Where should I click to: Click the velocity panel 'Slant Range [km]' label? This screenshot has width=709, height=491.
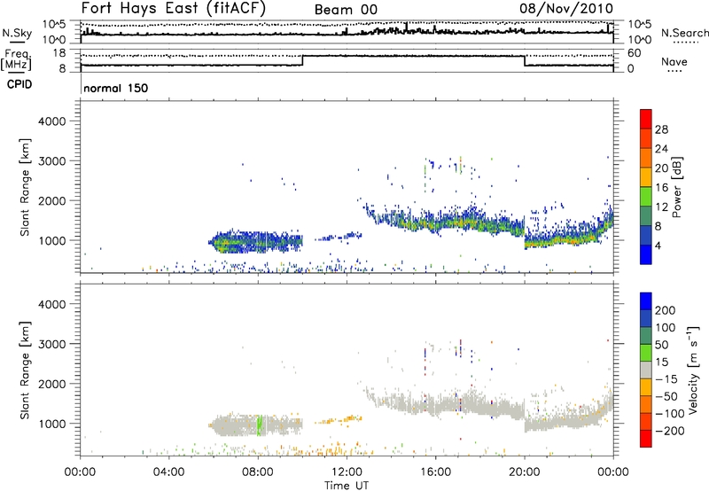point(25,370)
